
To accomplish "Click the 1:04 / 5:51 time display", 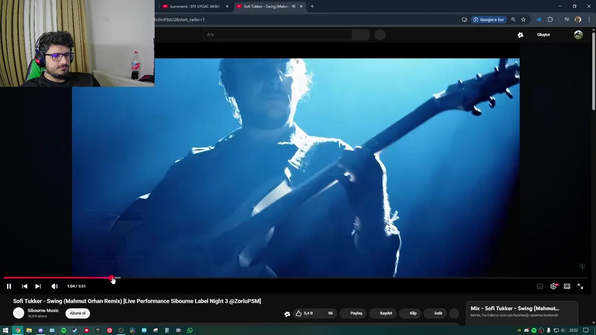I will (x=76, y=286).
